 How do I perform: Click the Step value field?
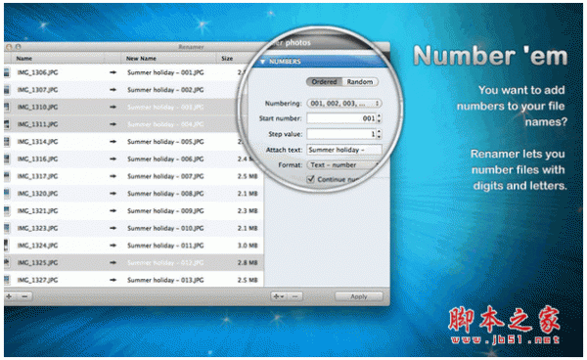pos(341,134)
